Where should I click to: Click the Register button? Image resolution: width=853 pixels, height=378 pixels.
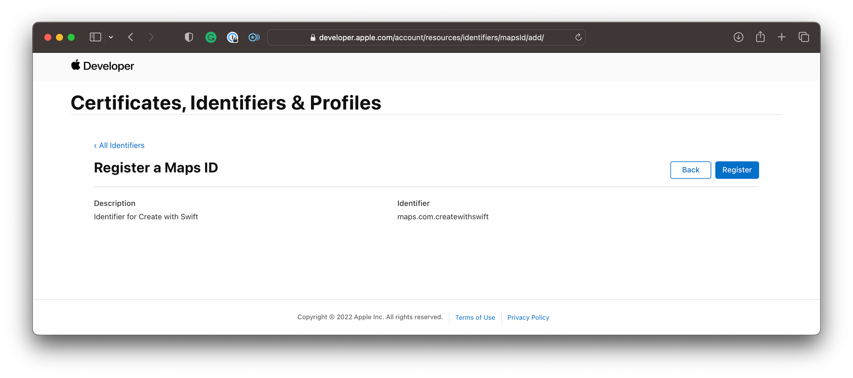coord(737,170)
